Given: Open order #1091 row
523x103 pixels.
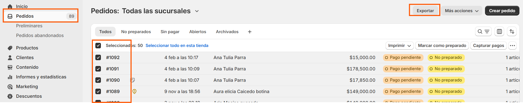Looking at the screenshot, I should (305, 69).
